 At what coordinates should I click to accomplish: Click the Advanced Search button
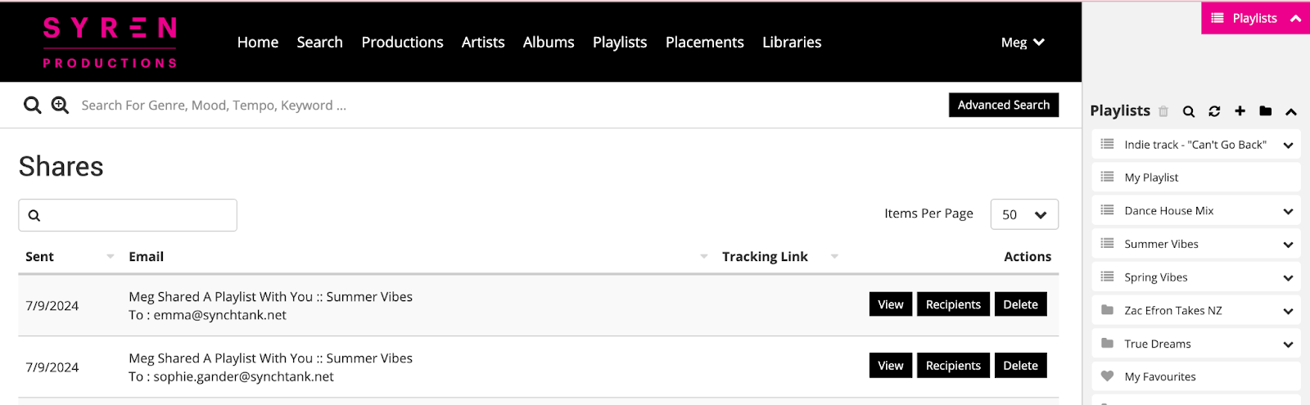point(1003,105)
